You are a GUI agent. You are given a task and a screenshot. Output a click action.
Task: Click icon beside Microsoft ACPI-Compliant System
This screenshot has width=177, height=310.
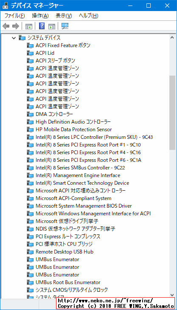[x=30, y=198]
